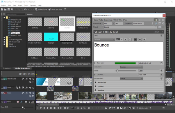The image size is (175, 113).
Task: Pause timeline playback
Action: (x=51, y=108)
